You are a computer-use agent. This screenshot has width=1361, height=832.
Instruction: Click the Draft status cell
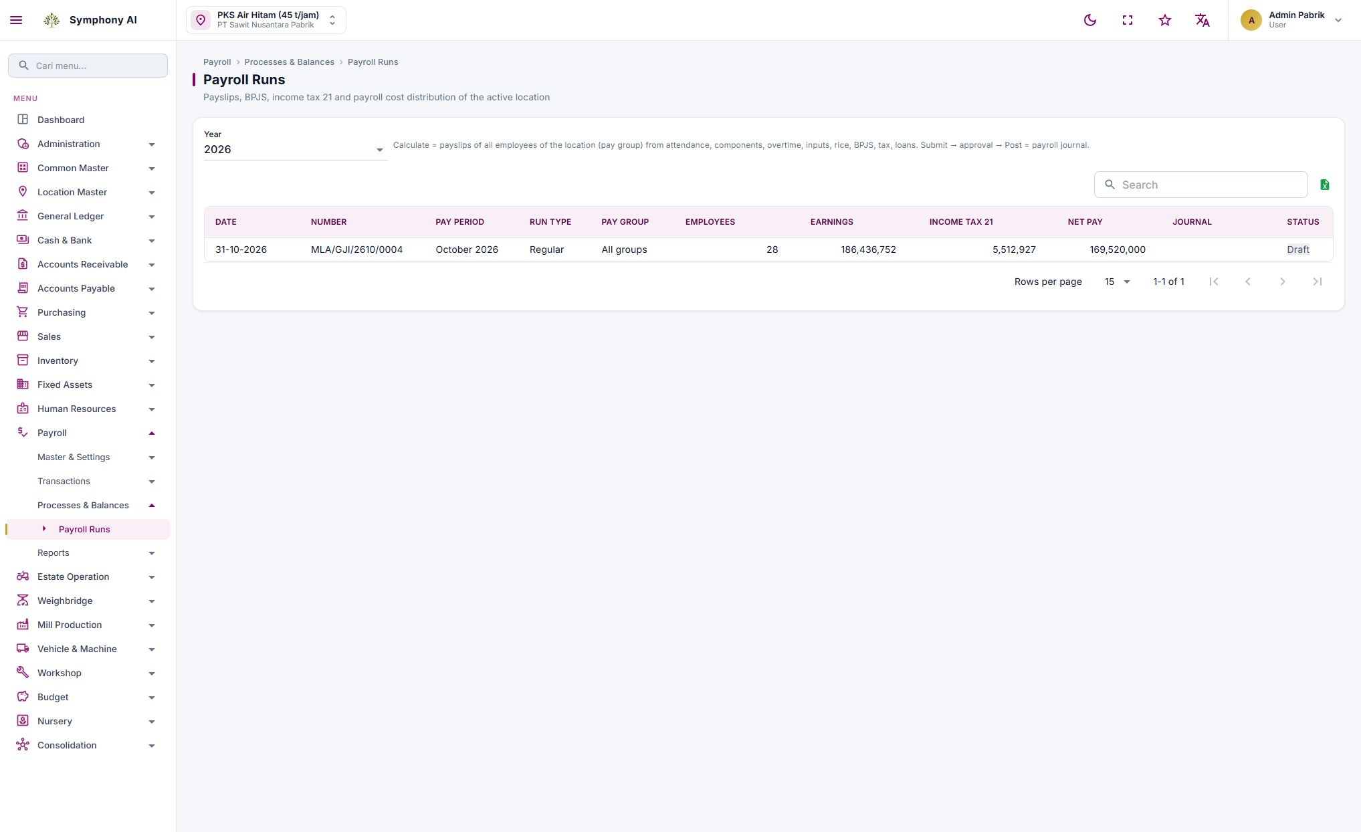(1297, 249)
